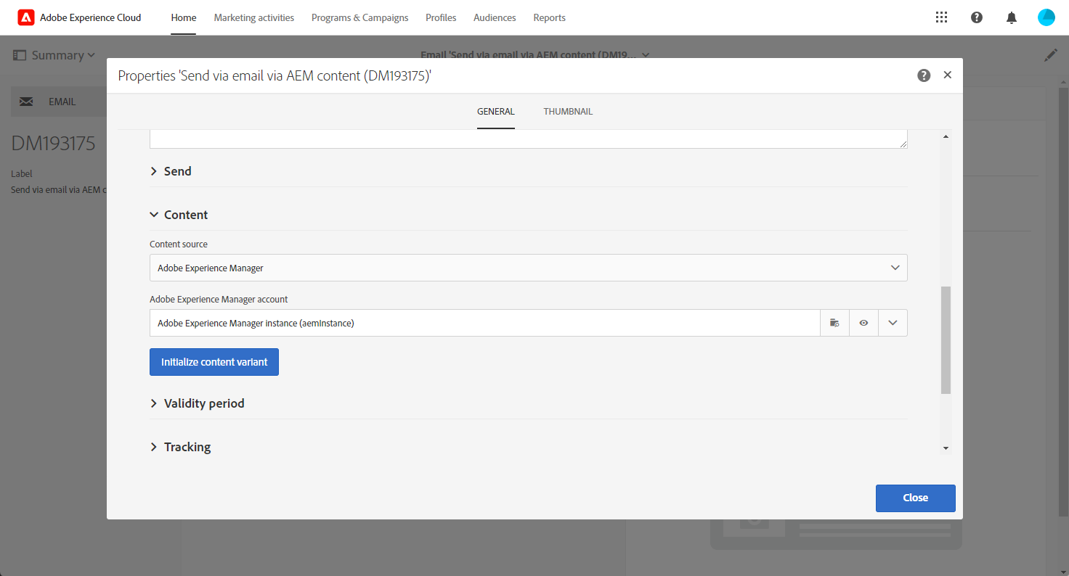Click the Adobe Experience Manager account field
The width and height of the screenshot is (1069, 576).
click(x=484, y=323)
